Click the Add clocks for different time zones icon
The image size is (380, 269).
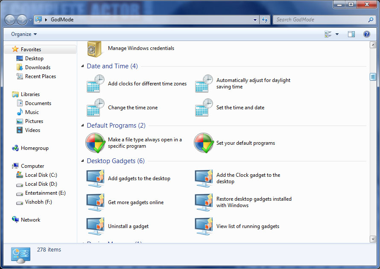click(x=96, y=84)
